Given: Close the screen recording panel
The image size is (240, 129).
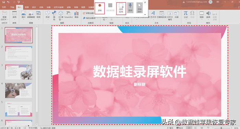Looking at the screenshot, I should (145, 2).
